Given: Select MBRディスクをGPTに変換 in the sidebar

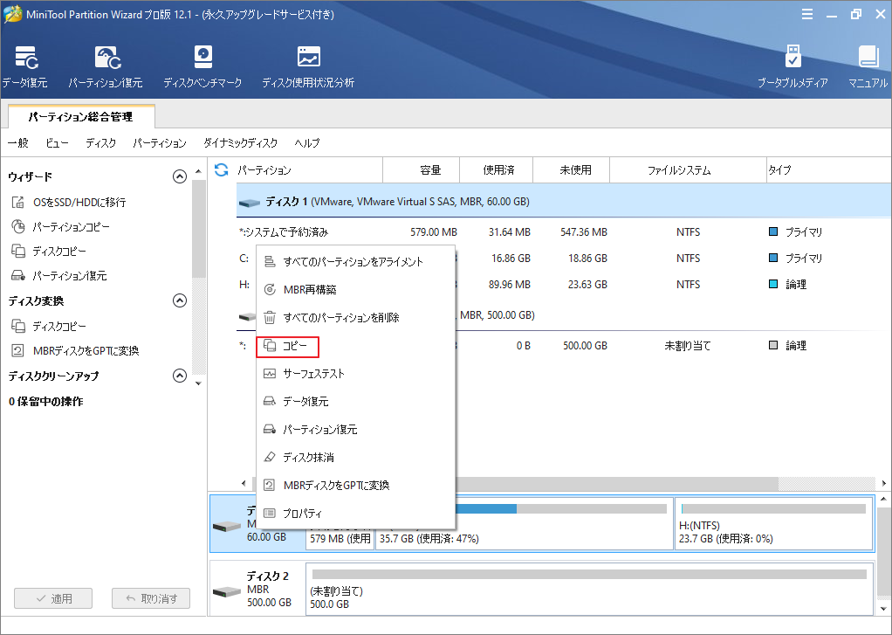Looking at the screenshot, I should pos(75,351).
